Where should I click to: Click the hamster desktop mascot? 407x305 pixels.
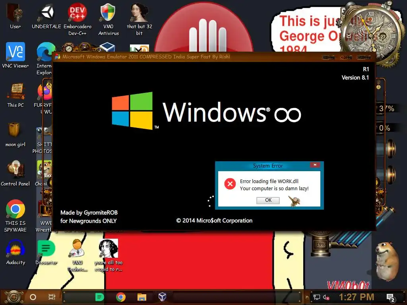(x=387, y=261)
